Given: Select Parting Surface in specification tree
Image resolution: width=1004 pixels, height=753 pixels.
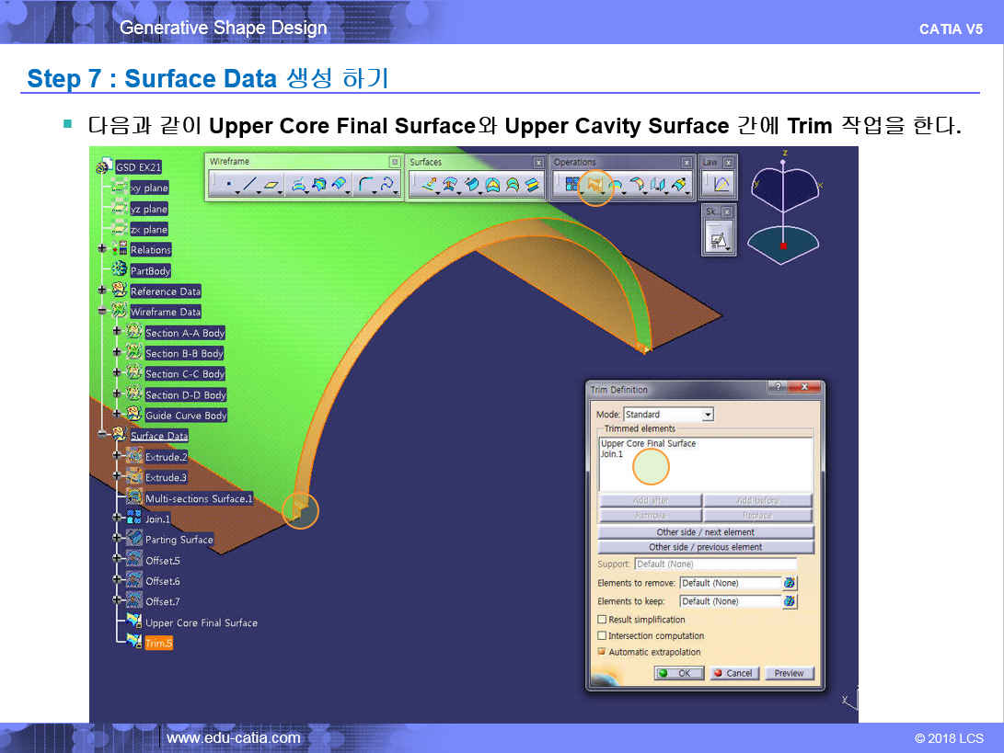Looking at the screenshot, I should click(x=179, y=540).
